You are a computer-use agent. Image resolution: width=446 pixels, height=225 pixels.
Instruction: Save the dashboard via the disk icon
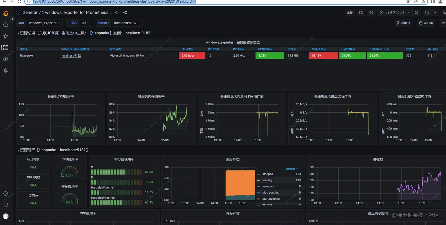click(x=361, y=12)
